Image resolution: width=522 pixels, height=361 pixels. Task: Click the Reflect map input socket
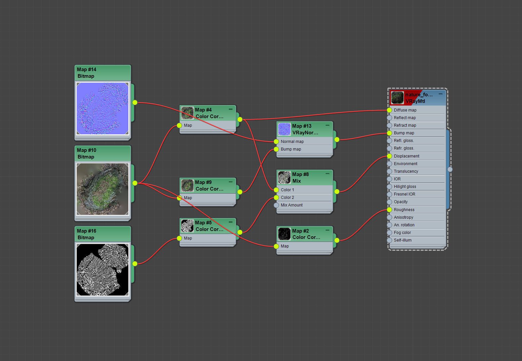pyautogui.click(x=389, y=118)
